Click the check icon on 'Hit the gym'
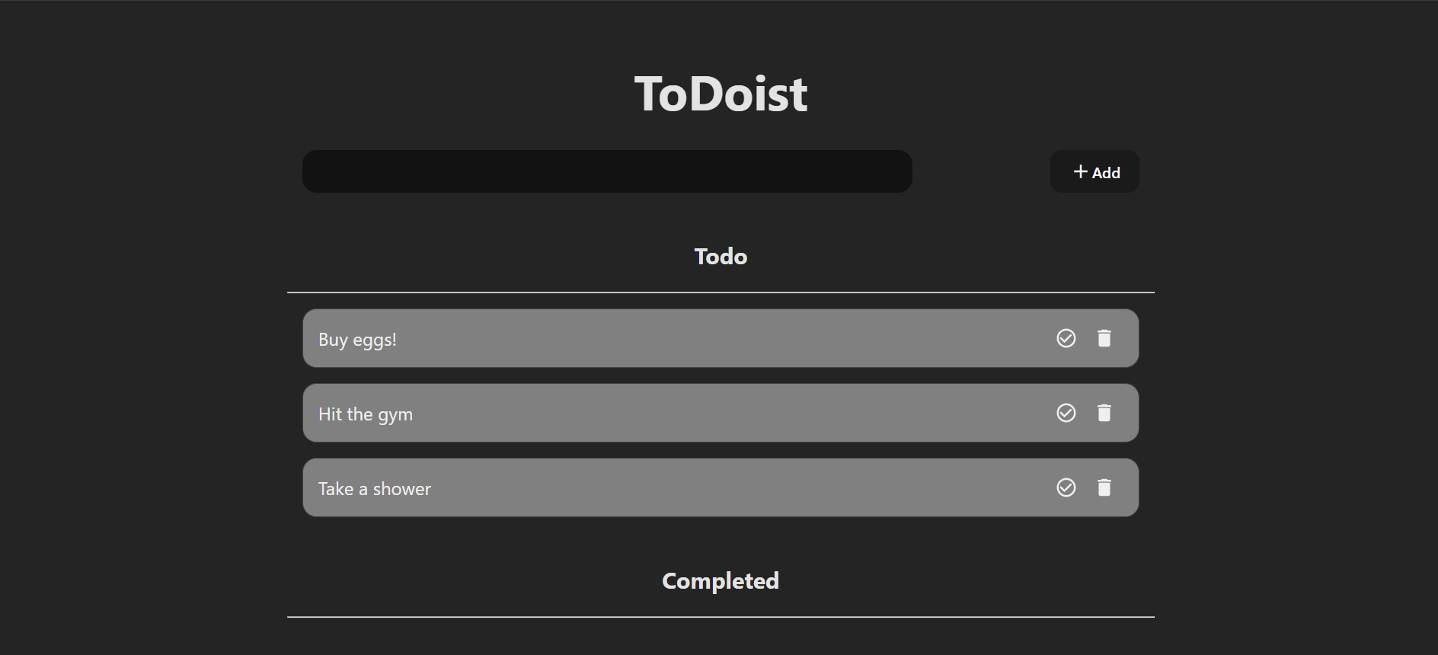Viewport: 1438px width, 655px height. 1066,413
